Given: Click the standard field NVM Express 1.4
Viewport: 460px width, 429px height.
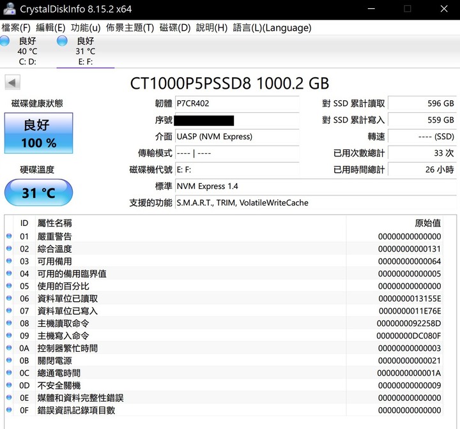Looking at the screenshot, I should [316, 186].
